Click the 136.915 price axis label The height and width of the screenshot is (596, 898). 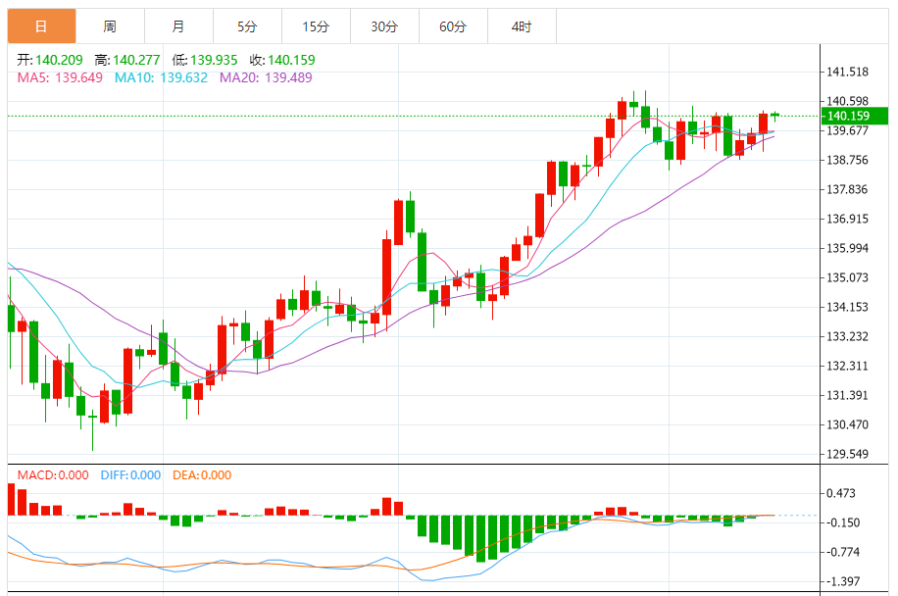[x=847, y=220]
